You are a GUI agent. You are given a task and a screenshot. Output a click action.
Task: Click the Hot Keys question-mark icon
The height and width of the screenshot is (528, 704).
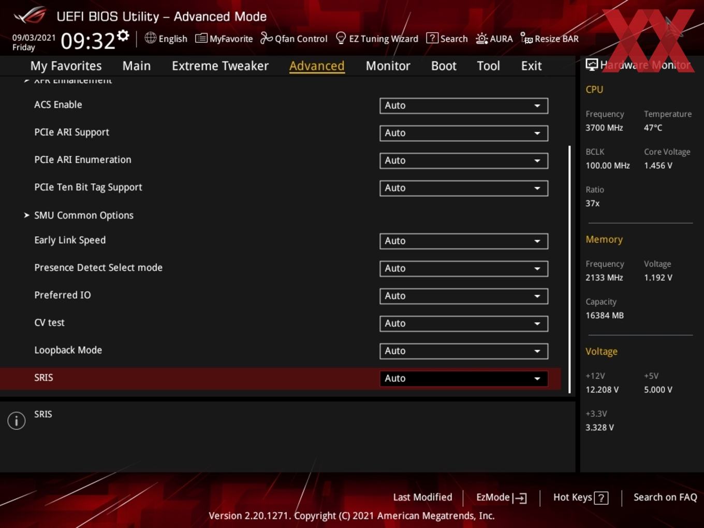(x=601, y=498)
